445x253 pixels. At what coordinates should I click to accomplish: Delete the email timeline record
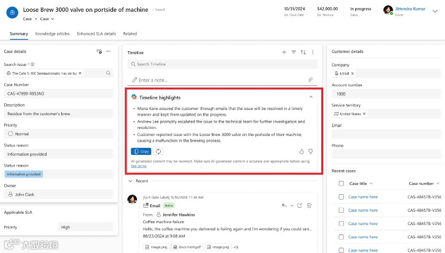pos(309,205)
